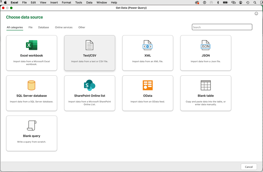Select the Excel workbook data source
Image resolution: width=263 pixels, height=172 pixels.
32,53
